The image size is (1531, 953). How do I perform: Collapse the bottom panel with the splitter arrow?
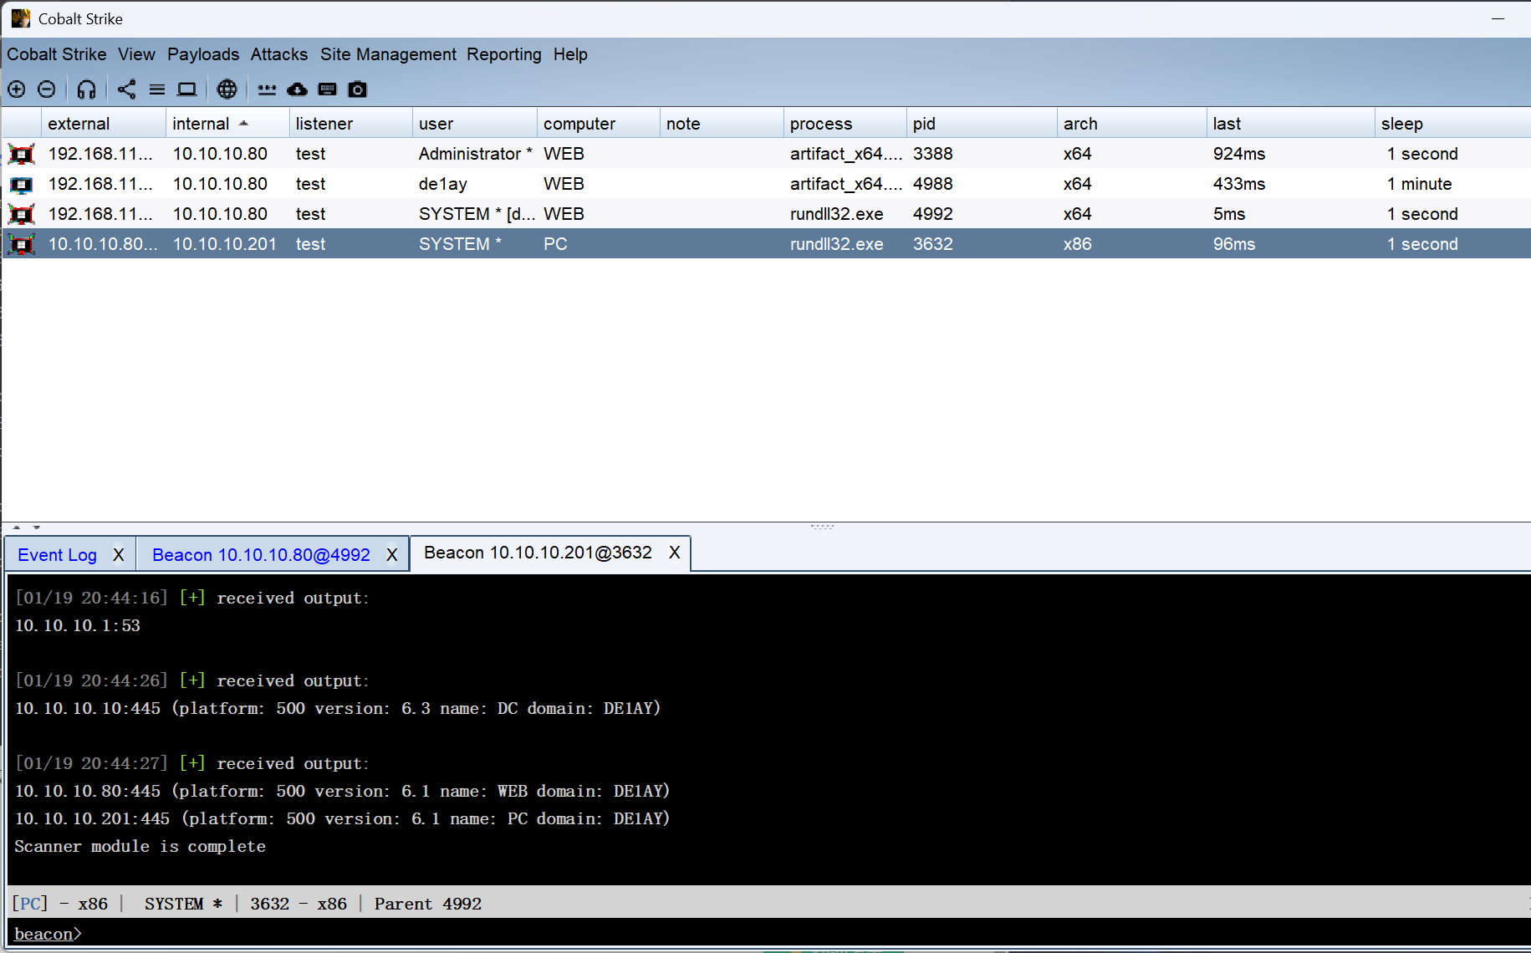(x=36, y=527)
